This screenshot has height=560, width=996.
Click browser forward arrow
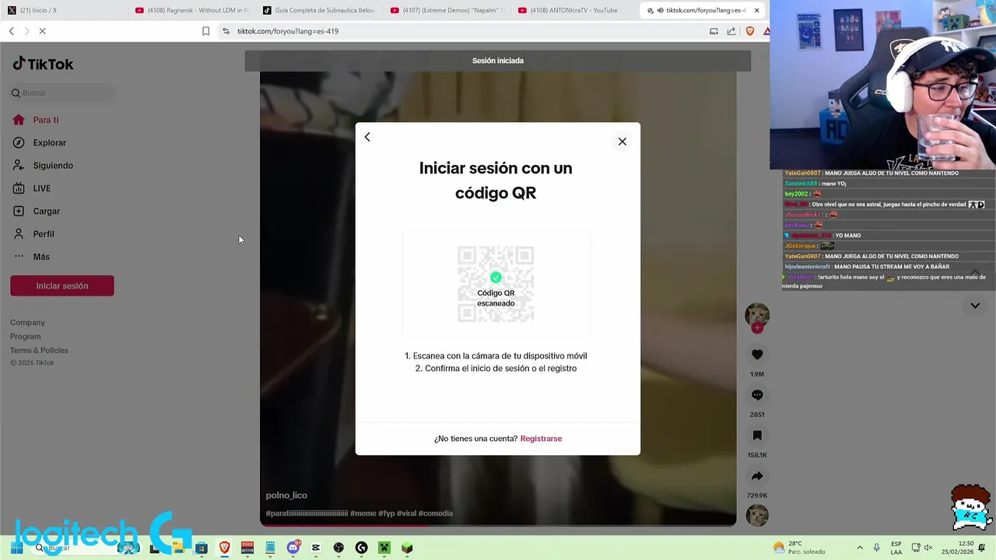pos(26,31)
